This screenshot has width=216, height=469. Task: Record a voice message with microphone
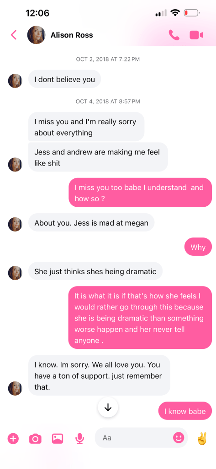click(x=79, y=439)
